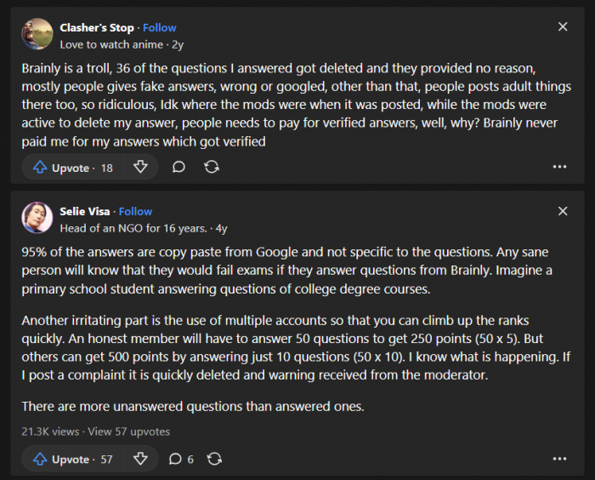Open the 6 comments on Selie Visa's answer

coord(181,460)
